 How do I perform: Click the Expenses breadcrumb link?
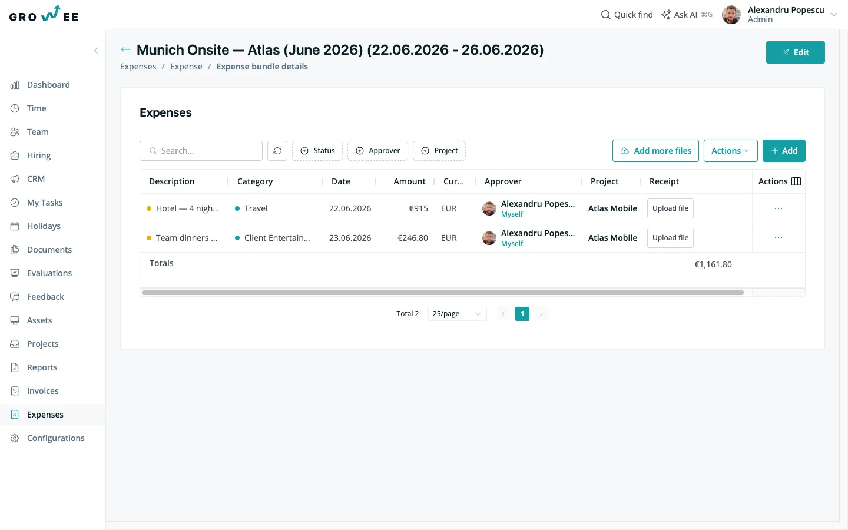tap(138, 67)
